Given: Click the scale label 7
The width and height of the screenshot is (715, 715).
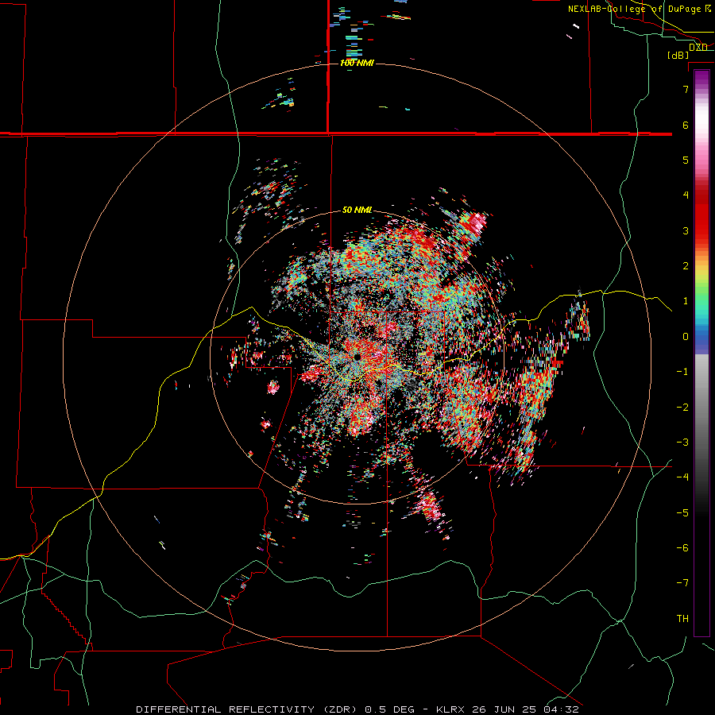Looking at the screenshot, I should tap(686, 89).
